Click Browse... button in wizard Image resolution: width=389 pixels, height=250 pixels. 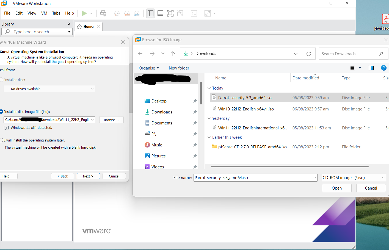click(111, 120)
